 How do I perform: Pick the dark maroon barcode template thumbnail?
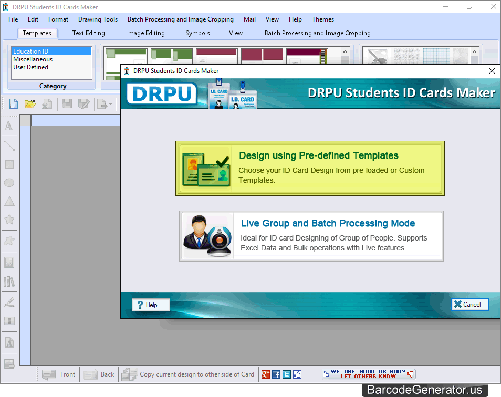(x=307, y=56)
